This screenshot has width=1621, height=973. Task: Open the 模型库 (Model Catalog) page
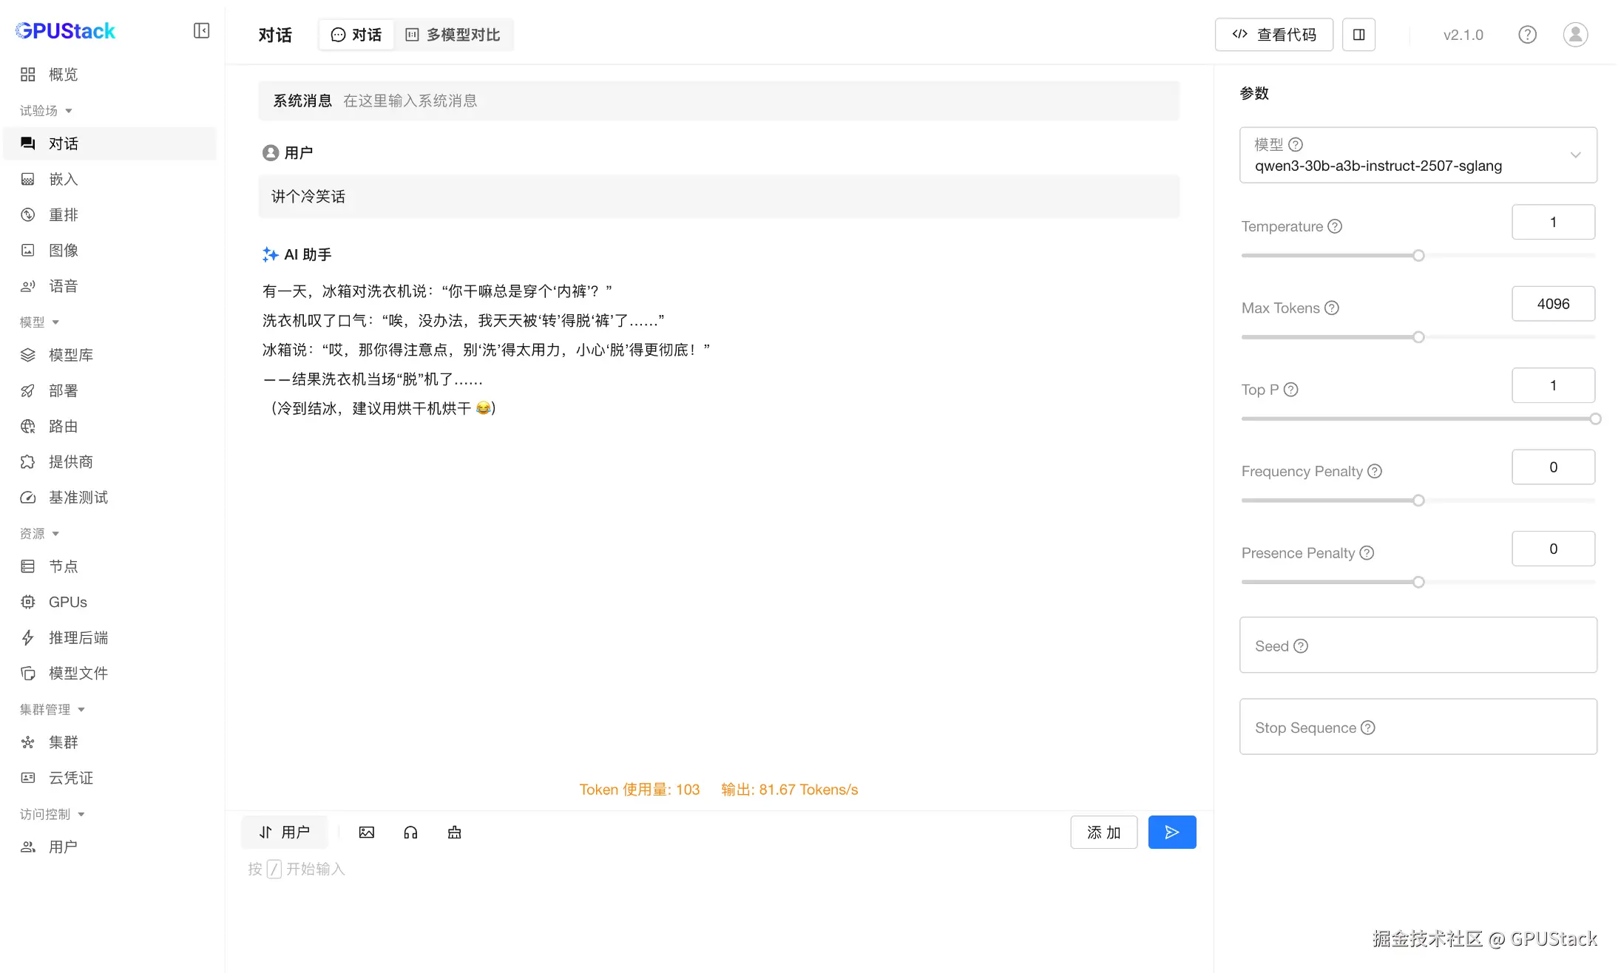pyautogui.click(x=71, y=355)
